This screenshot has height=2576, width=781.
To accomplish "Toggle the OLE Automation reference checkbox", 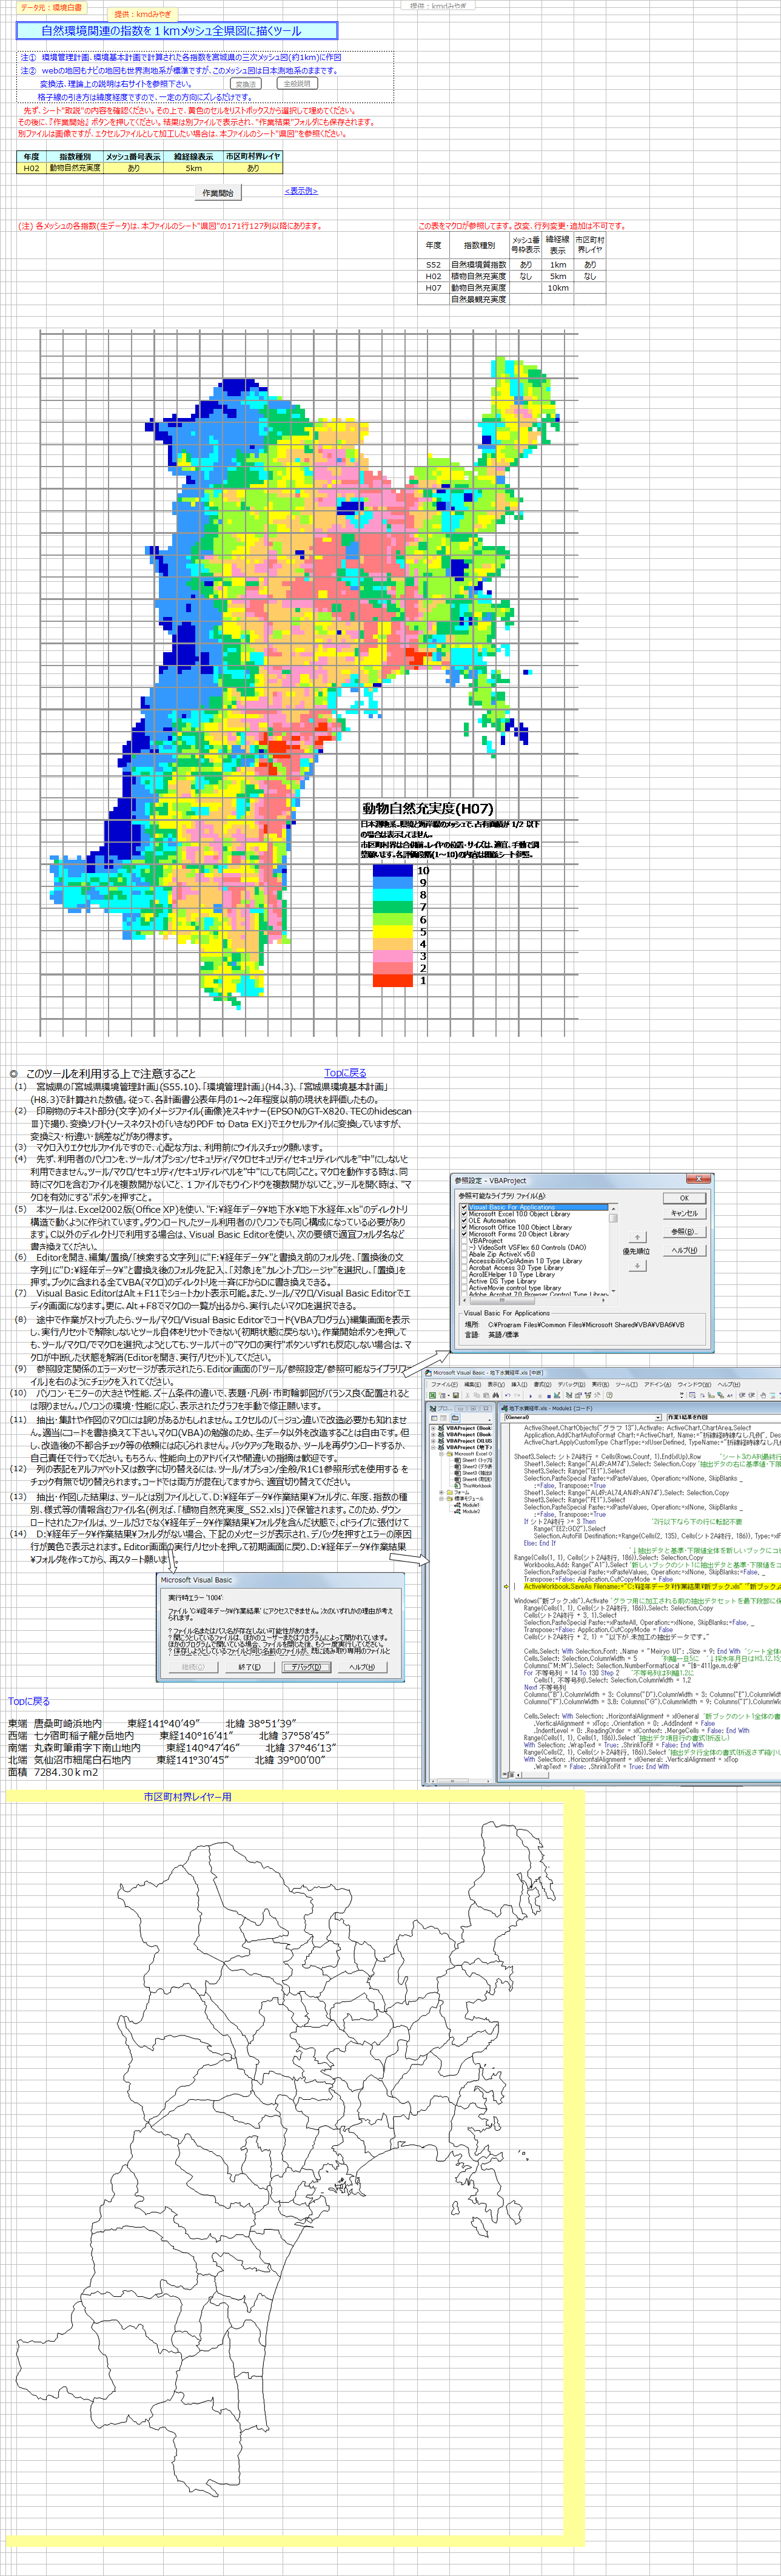I will point(464,1220).
